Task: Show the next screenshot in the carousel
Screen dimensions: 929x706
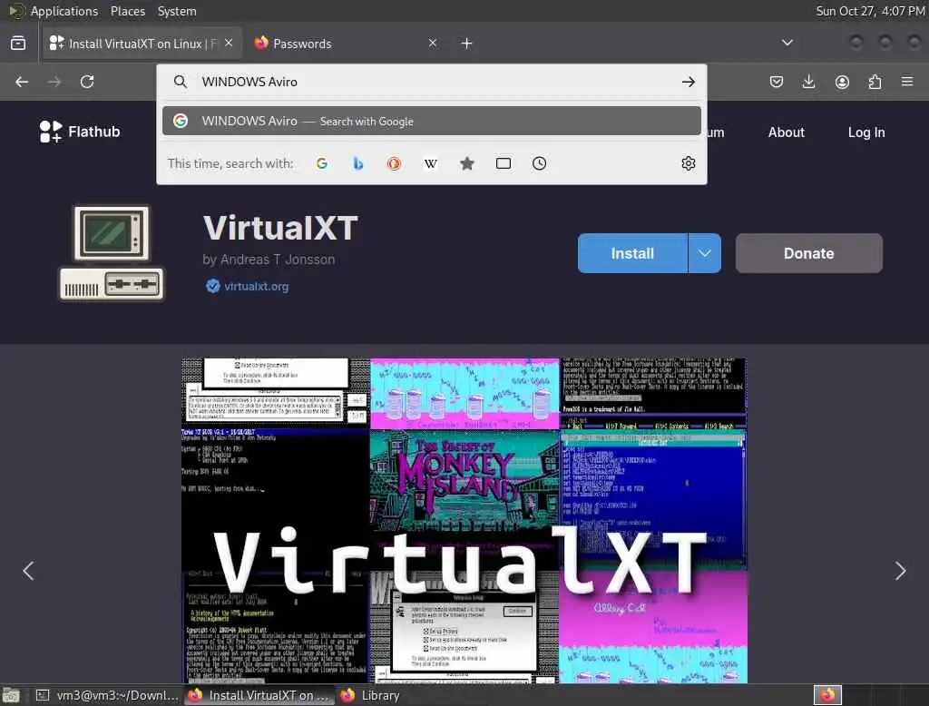Action: [900, 570]
